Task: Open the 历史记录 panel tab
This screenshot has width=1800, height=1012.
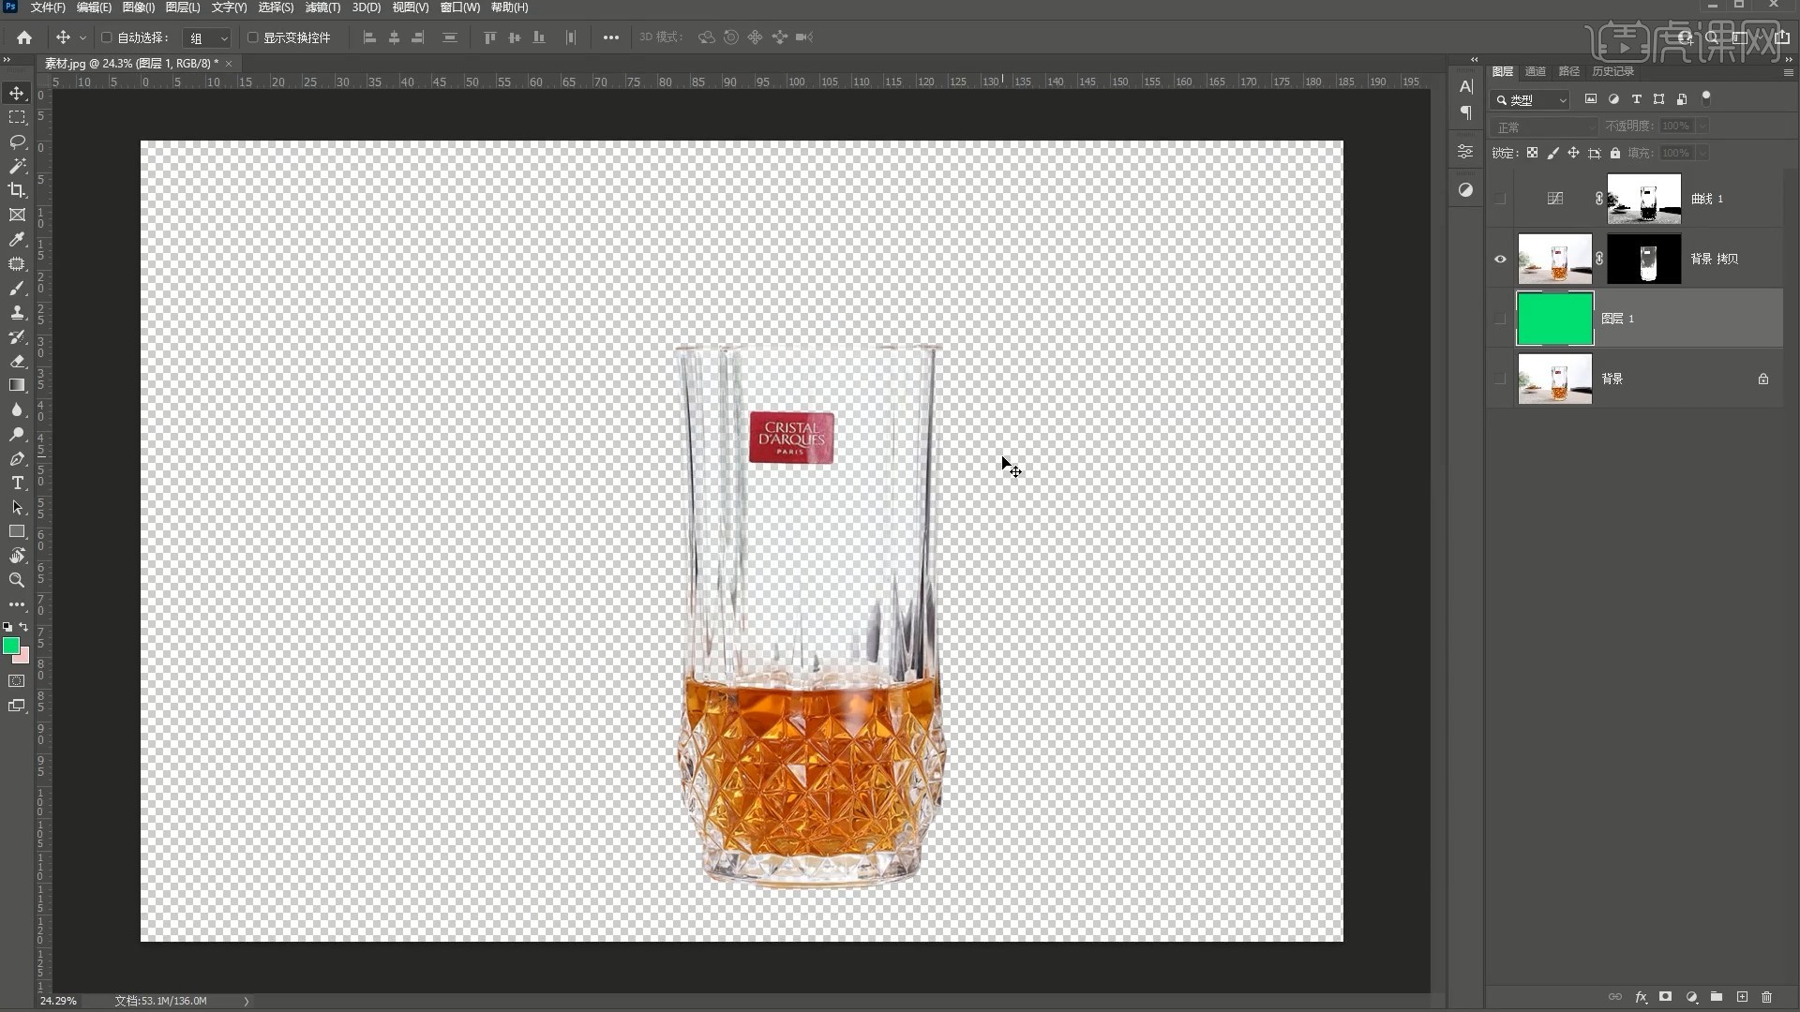Action: (1612, 71)
